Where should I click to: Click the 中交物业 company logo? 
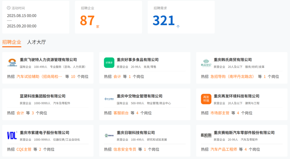[x=109, y=99]
